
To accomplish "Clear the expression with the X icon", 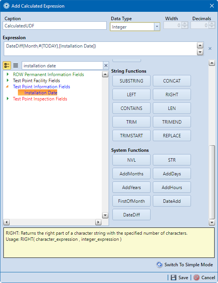I will [210, 48].
